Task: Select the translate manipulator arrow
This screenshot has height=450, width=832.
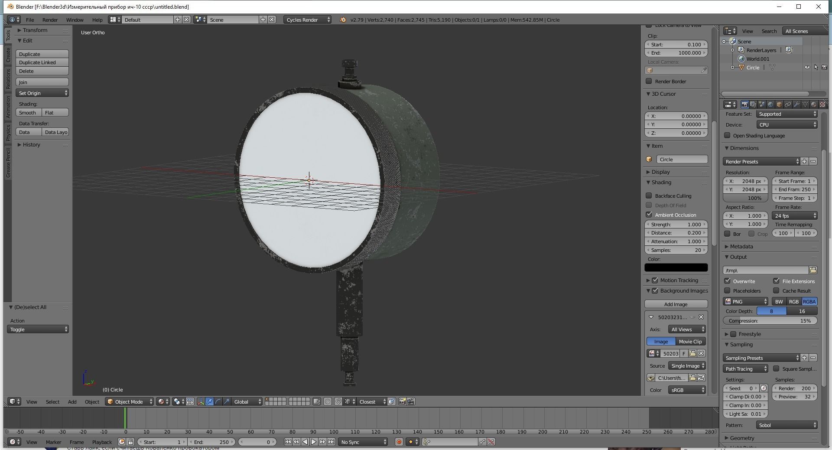Action: click(x=209, y=402)
